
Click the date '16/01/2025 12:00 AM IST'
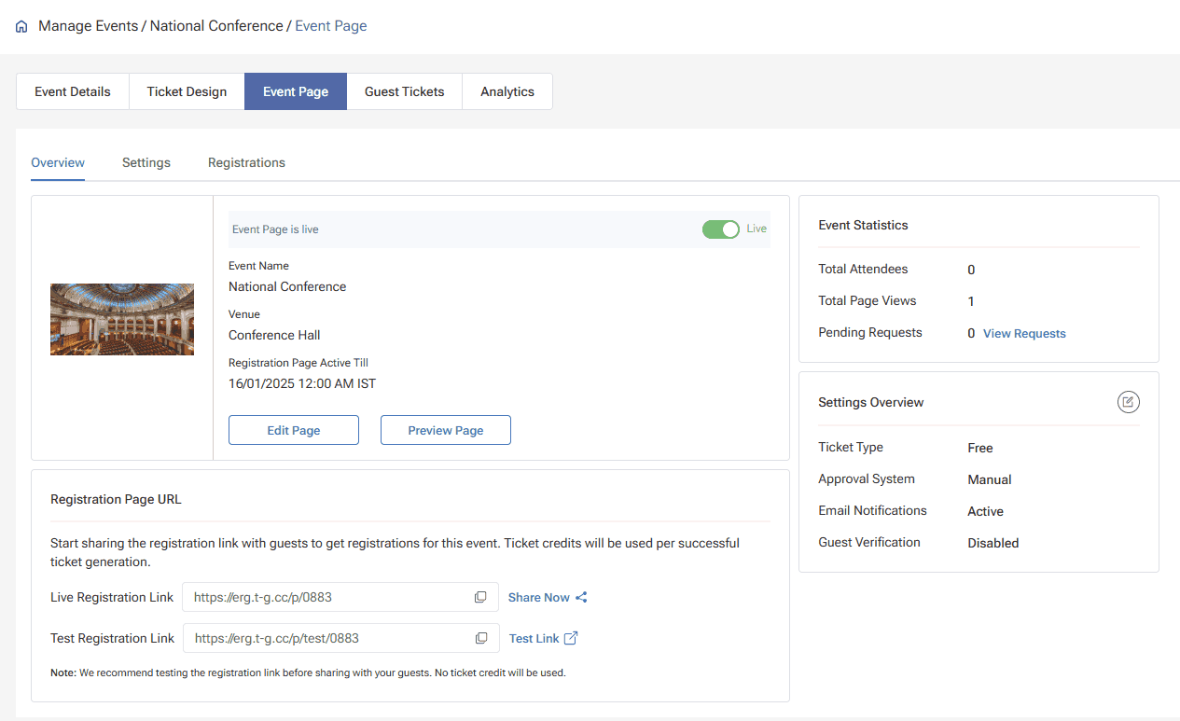(302, 383)
